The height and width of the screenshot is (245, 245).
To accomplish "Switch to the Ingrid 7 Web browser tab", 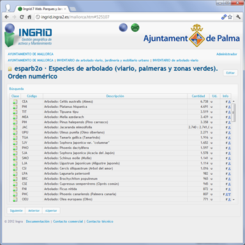I will point(42,9).
